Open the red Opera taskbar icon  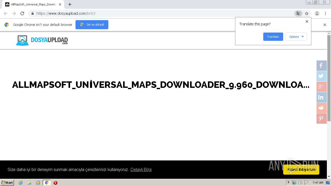[x=55, y=183]
